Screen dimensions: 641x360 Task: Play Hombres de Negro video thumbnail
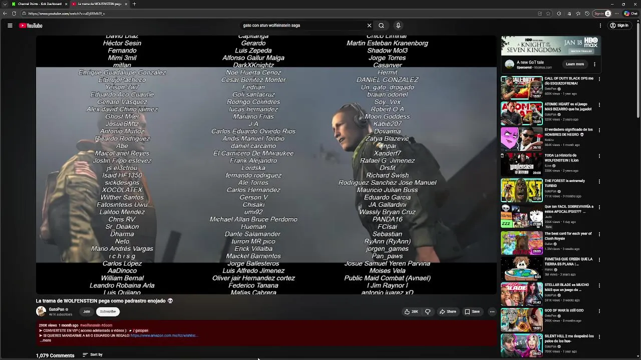[x=521, y=139]
